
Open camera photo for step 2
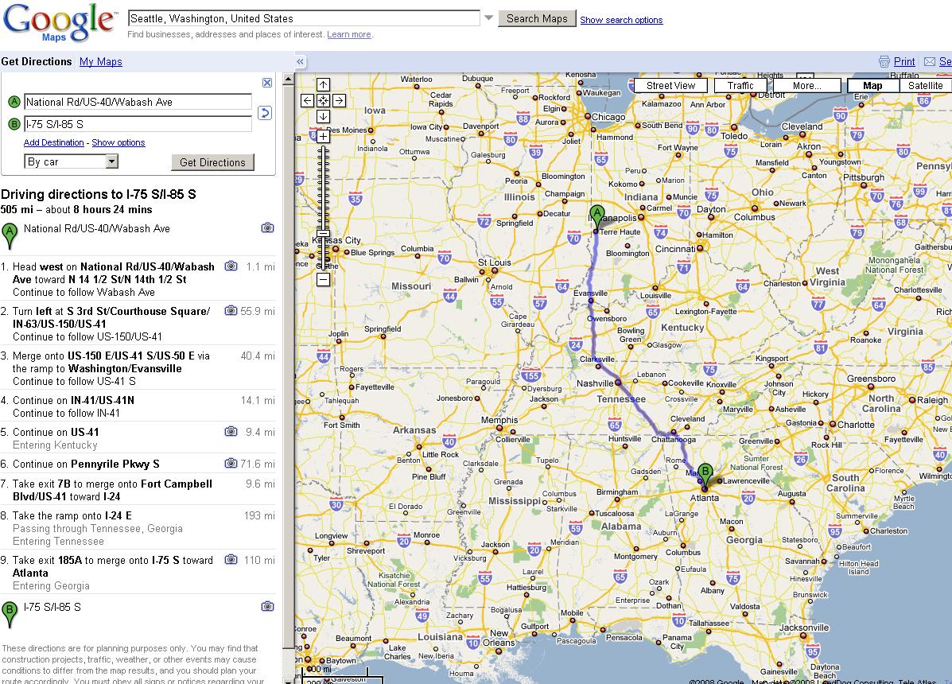click(x=231, y=311)
